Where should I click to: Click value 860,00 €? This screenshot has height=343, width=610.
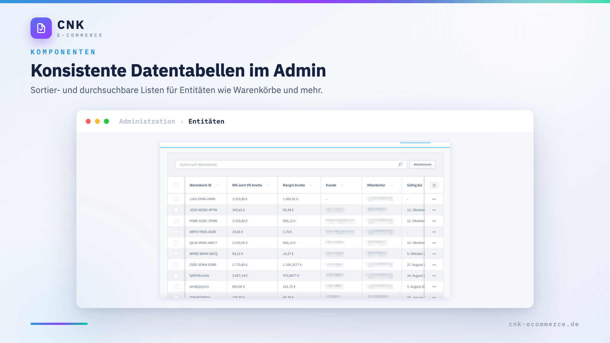tap(239, 287)
